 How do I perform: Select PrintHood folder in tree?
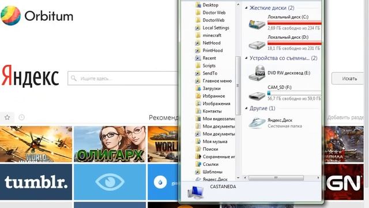[x=213, y=50]
